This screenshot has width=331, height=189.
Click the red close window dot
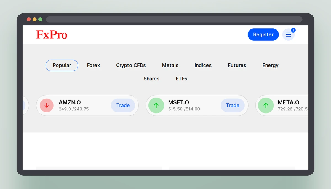point(29,19)
